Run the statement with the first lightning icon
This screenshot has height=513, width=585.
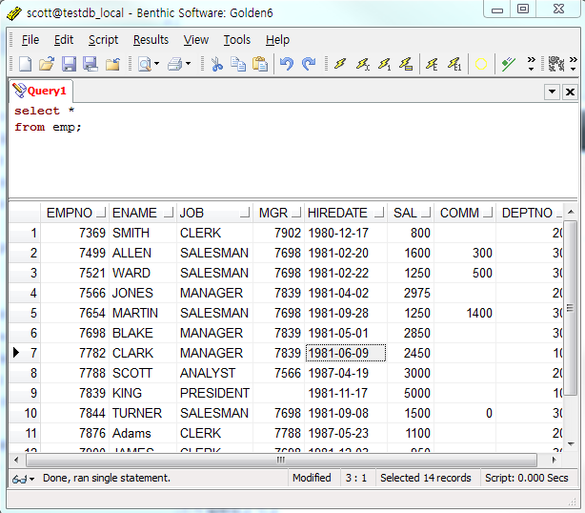[x=340, y=64]
